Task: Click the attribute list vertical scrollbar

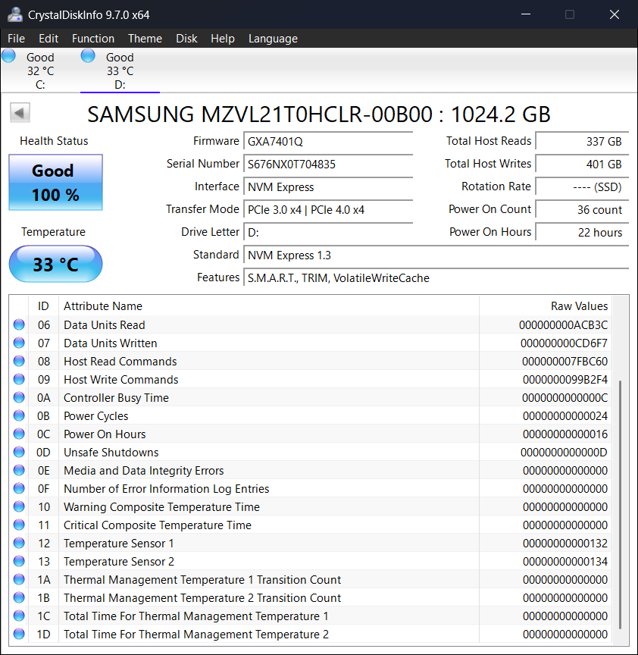Action: point(620,500)
